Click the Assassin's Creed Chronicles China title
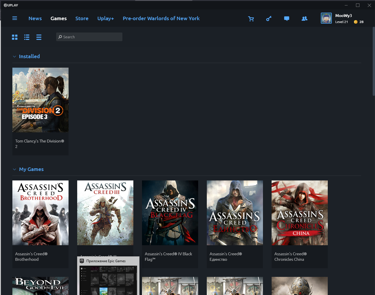 291,256
